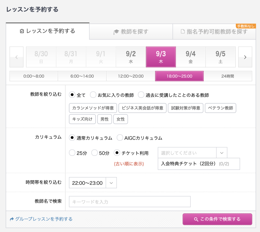Go to previous week with left arrow
The width and height of the screenshot is (260, 232).
(17, 57)
